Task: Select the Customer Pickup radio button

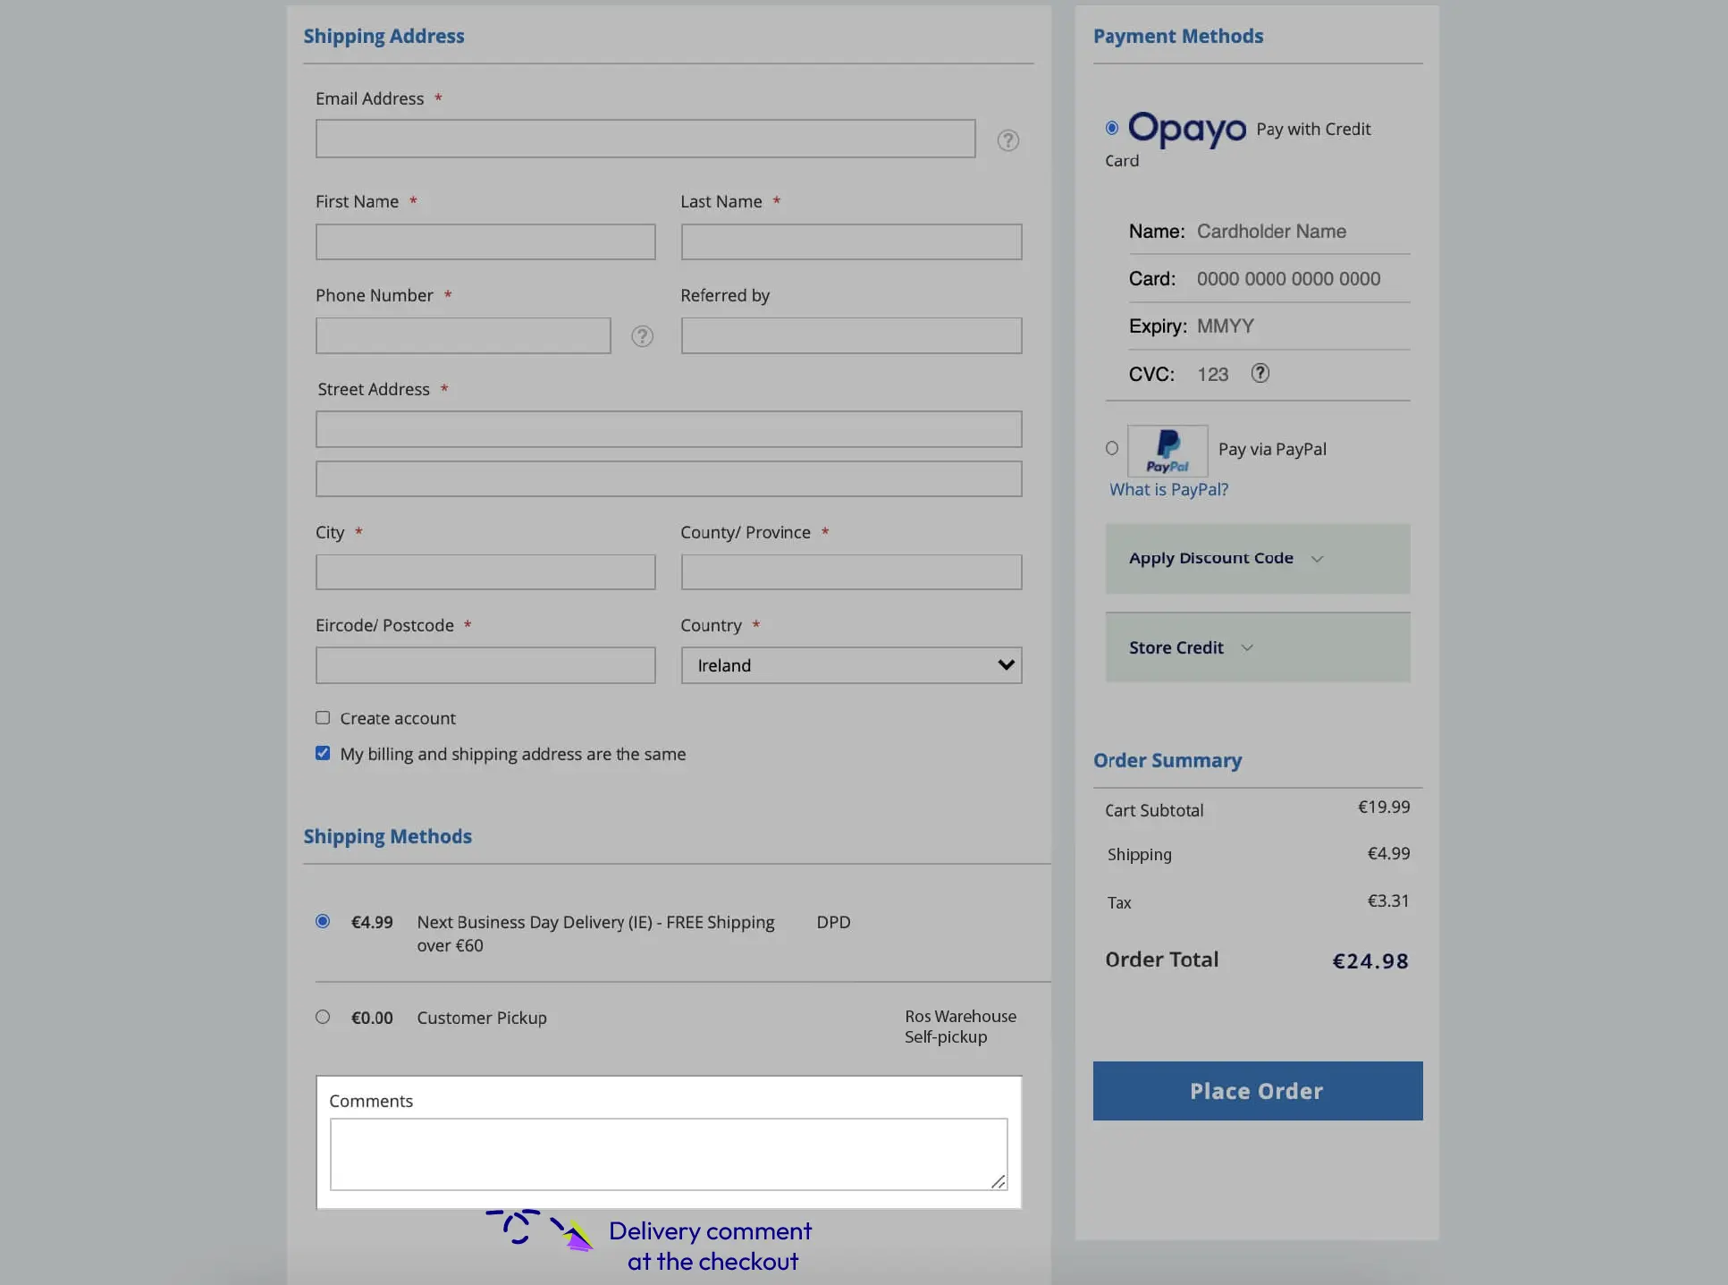Action: [x=323, y=1017]
